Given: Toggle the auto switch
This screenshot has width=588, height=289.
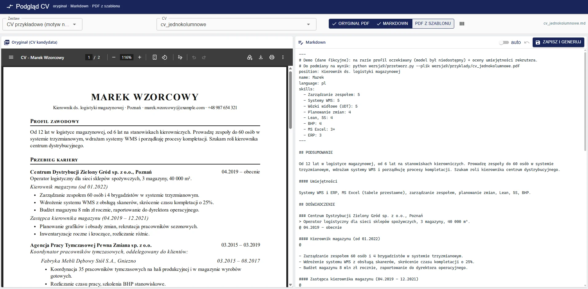Looking at the screenshot, I should point(504,42).
